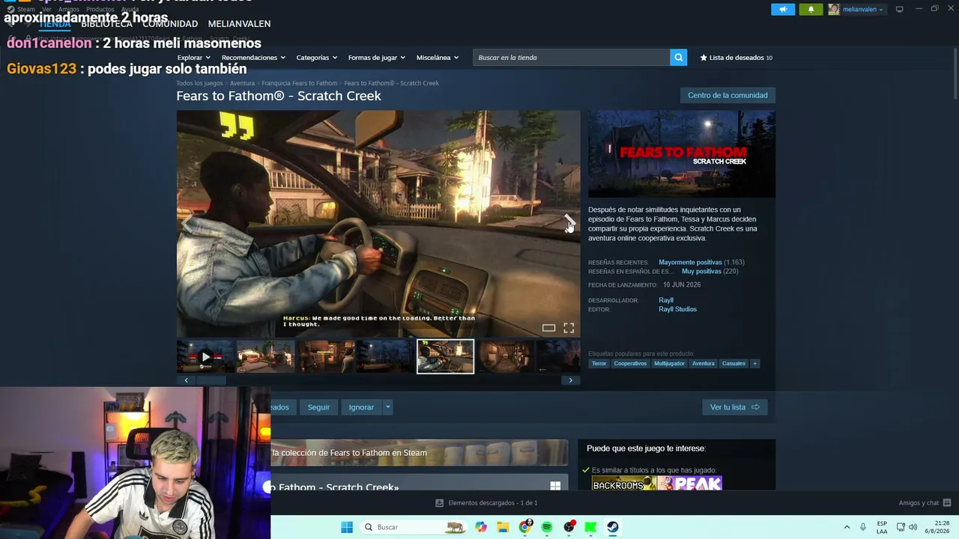Screen dimensions: 959x539
Task: Open the MELIANVALEN profile tab
Action: (239, 24)
